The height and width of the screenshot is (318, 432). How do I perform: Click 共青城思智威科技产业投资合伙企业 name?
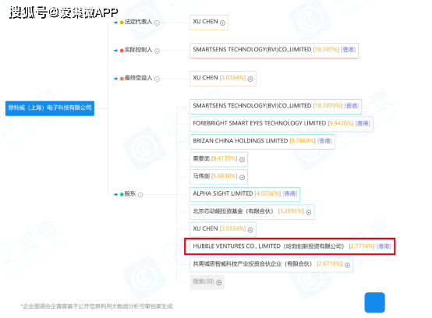253,264
